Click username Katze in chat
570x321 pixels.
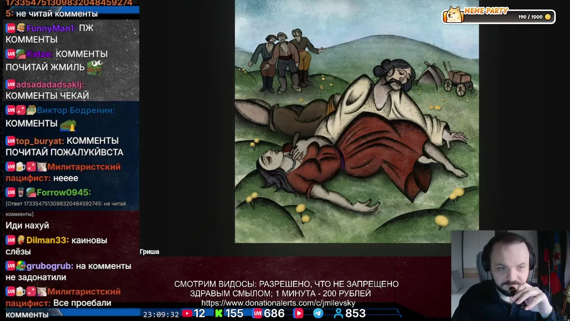40,54
